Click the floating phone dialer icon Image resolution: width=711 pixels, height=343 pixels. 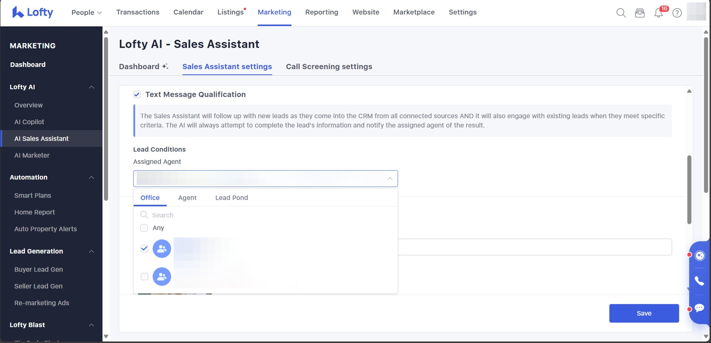coord(699,281)
